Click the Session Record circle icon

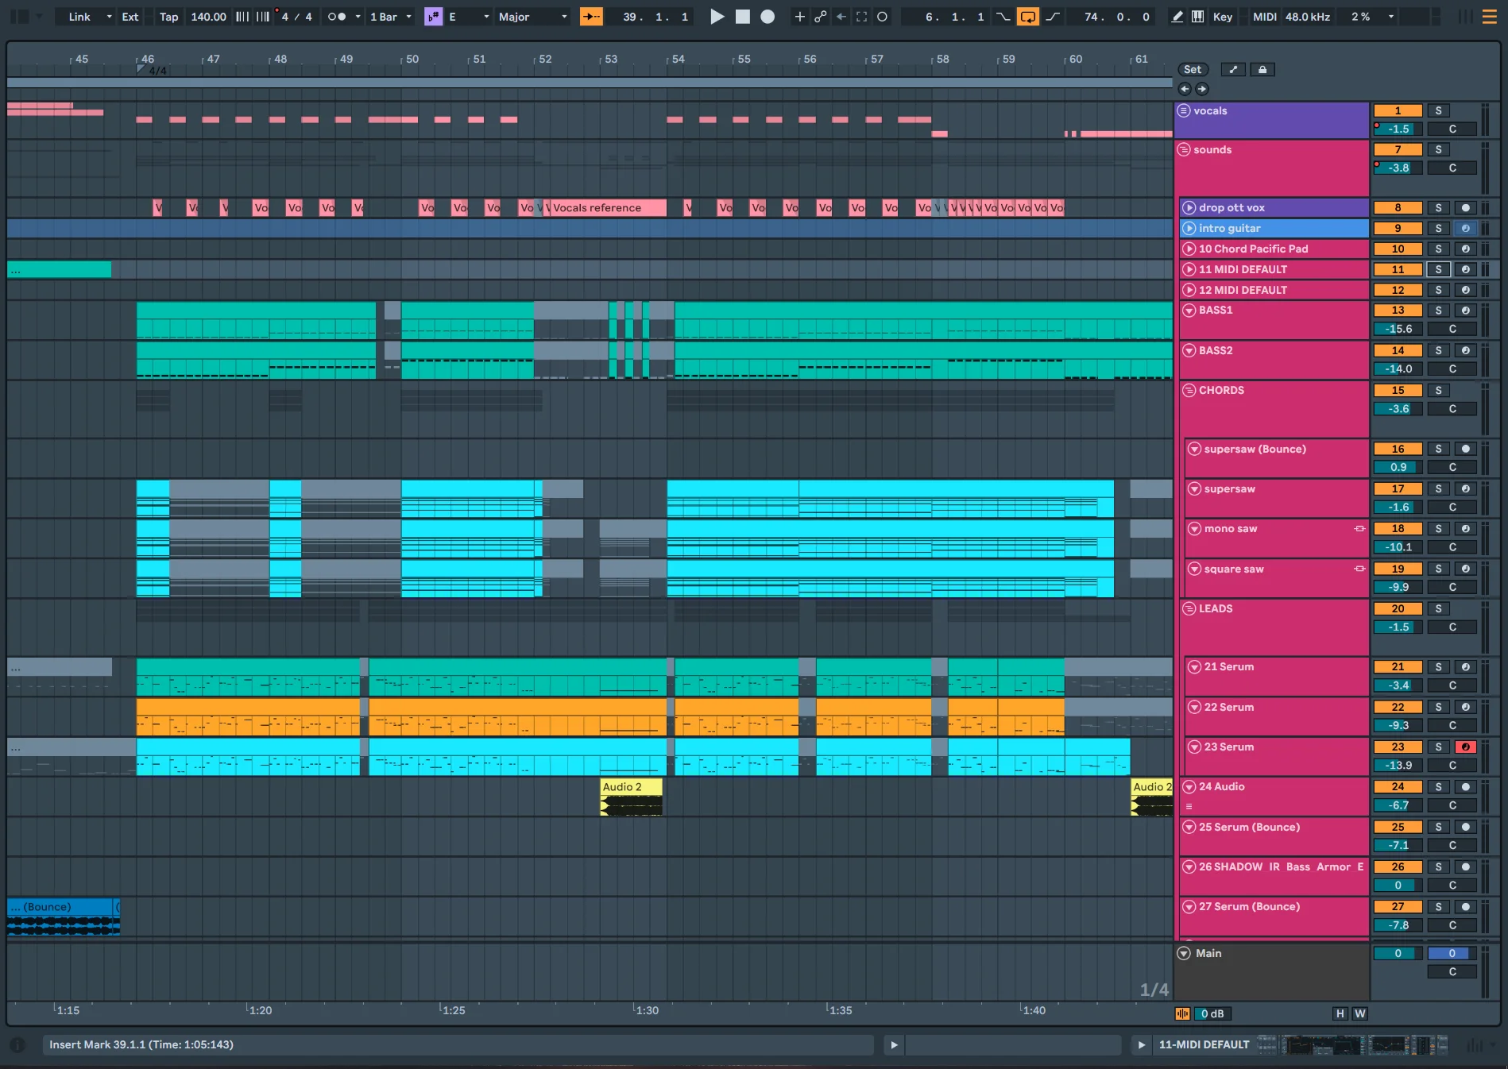(x=882, y=17)
